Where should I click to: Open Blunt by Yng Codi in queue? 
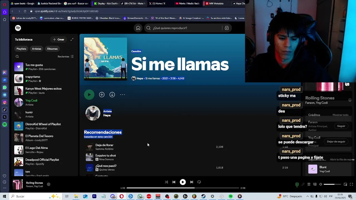(328, 169)
